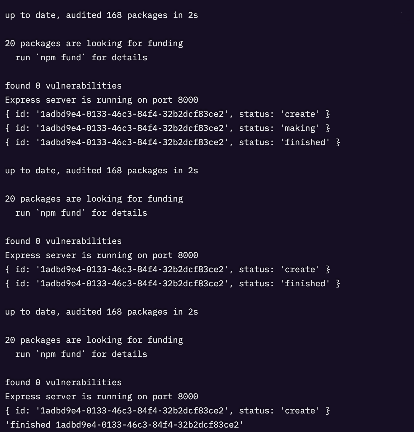
Task: Click the first status 'create' log entry
Action: tap(167, 114)
